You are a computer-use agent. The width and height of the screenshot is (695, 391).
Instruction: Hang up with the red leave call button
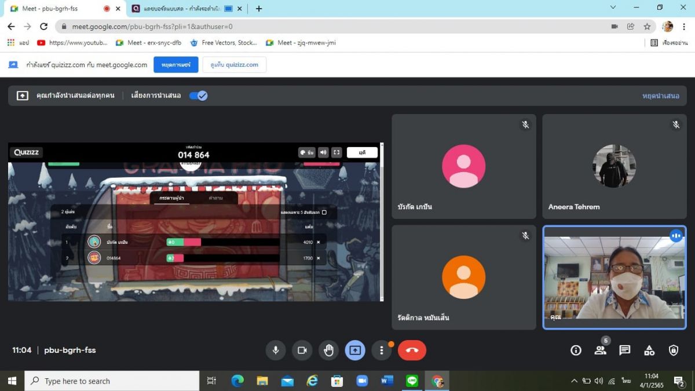[412, 350]
